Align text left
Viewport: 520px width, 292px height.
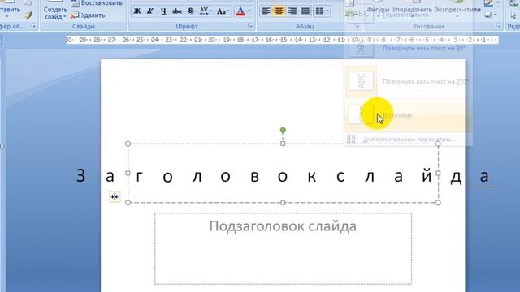[x=266, y=11]
